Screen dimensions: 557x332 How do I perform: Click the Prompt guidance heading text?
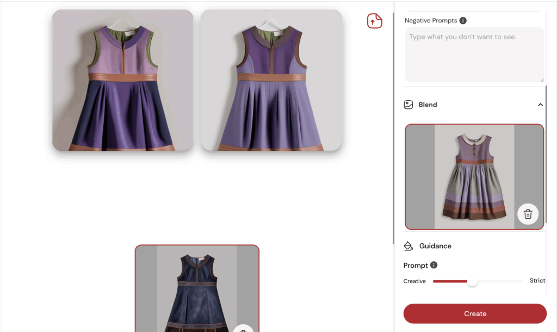(x=416, y=266)
